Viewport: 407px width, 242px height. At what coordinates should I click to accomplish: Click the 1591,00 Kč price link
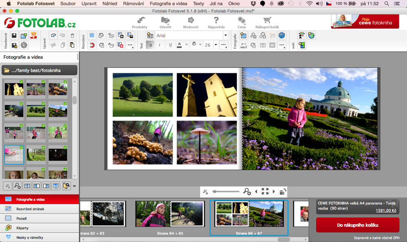385,210
